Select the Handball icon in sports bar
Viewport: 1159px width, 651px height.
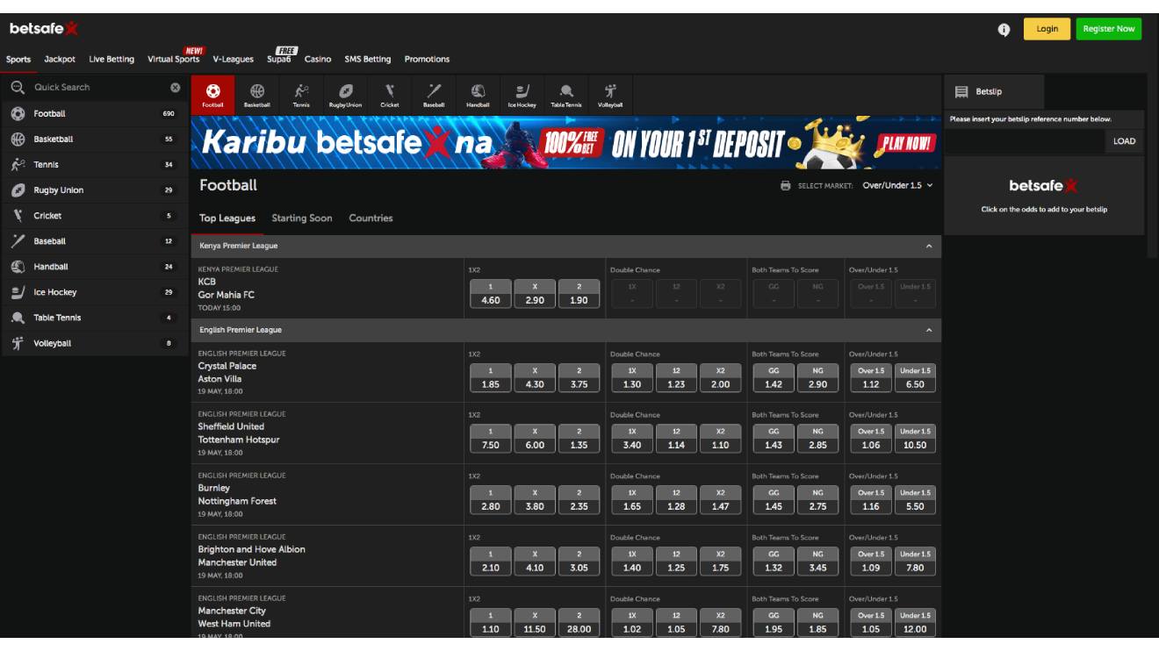478,95
